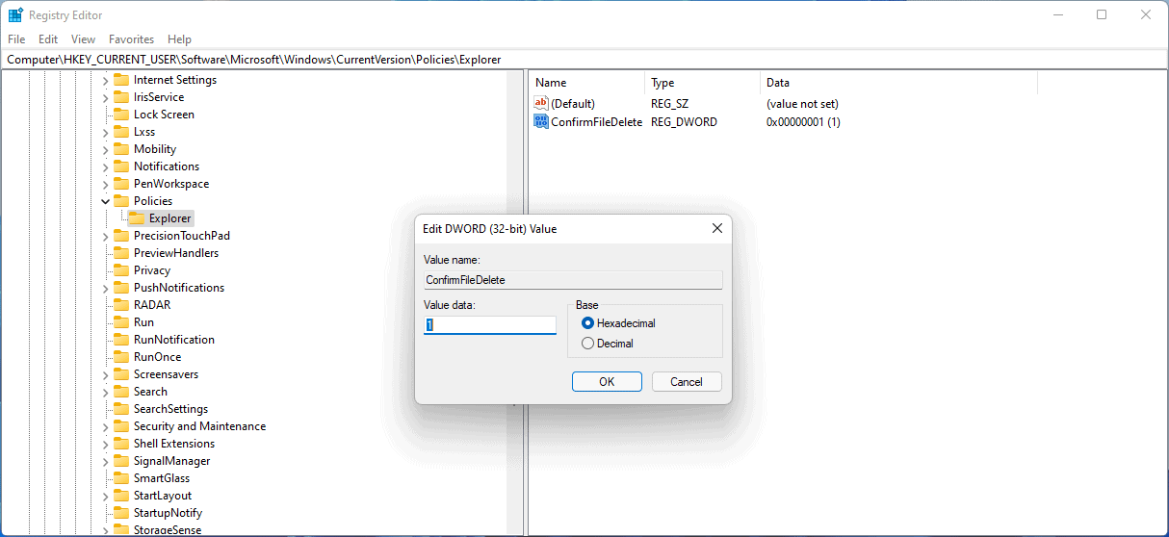Click the Screensavers folder icon
This screenshot has width=1169, height=537.
coord(121,374)
